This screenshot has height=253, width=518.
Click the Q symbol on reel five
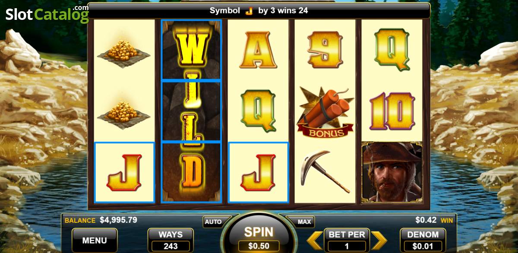(392, 49)
